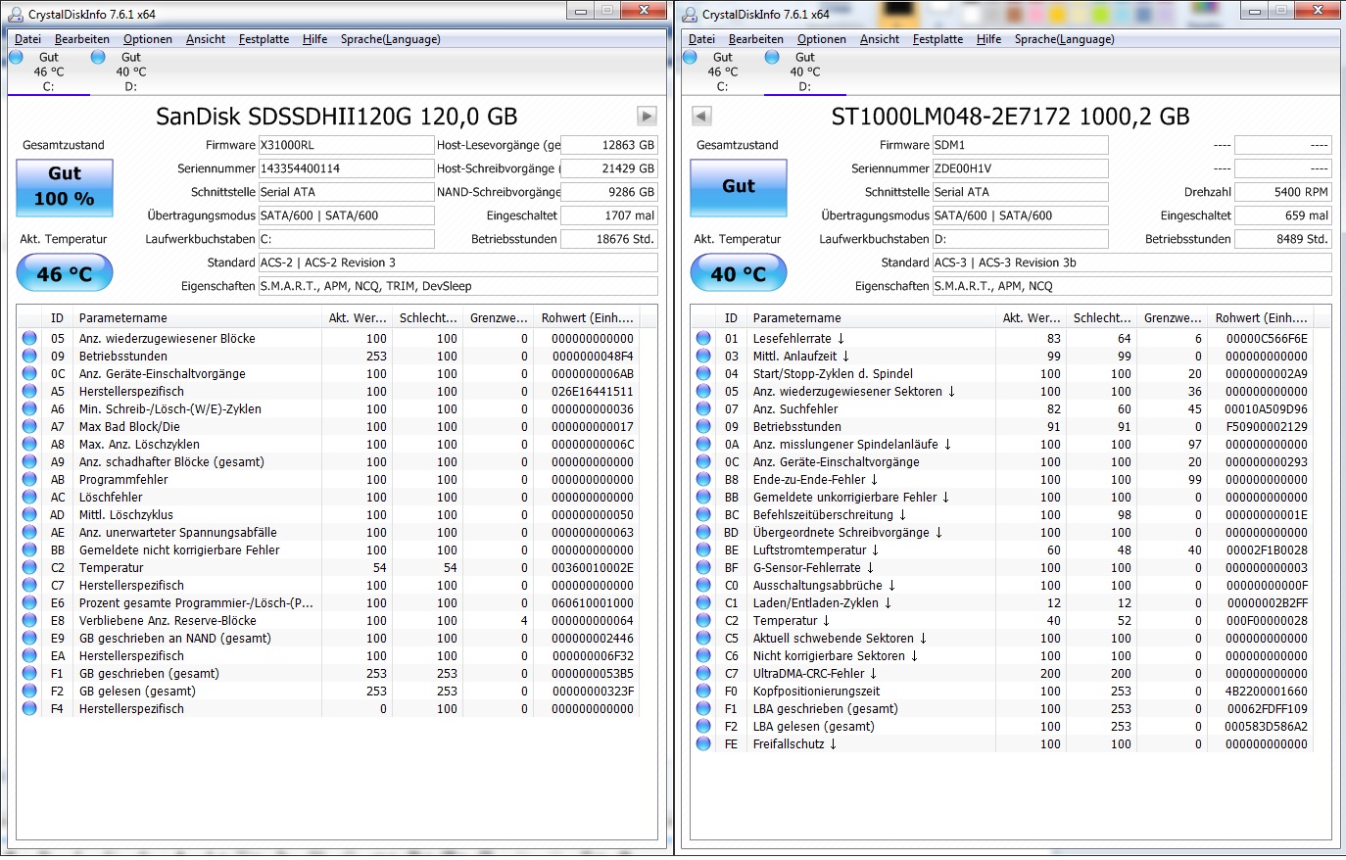Screen dimensions: 1346x860
Task: Select the Aktuell schwebende Sektoren row
Action: [x=1002, y=638]
